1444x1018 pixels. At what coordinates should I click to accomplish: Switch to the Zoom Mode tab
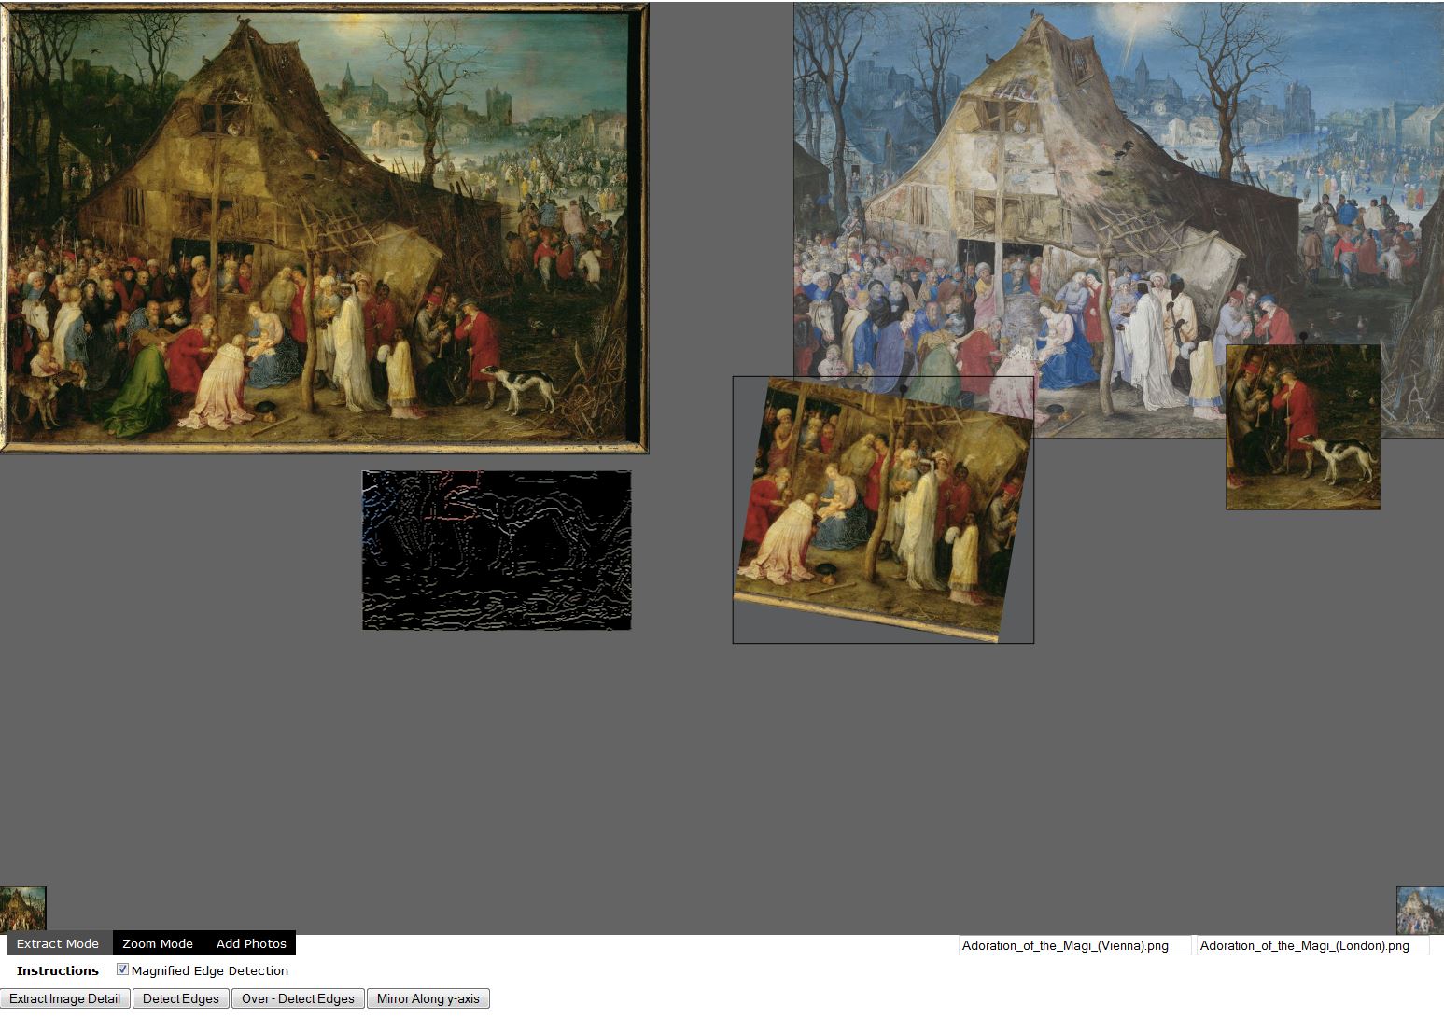(x=158, y=943)
